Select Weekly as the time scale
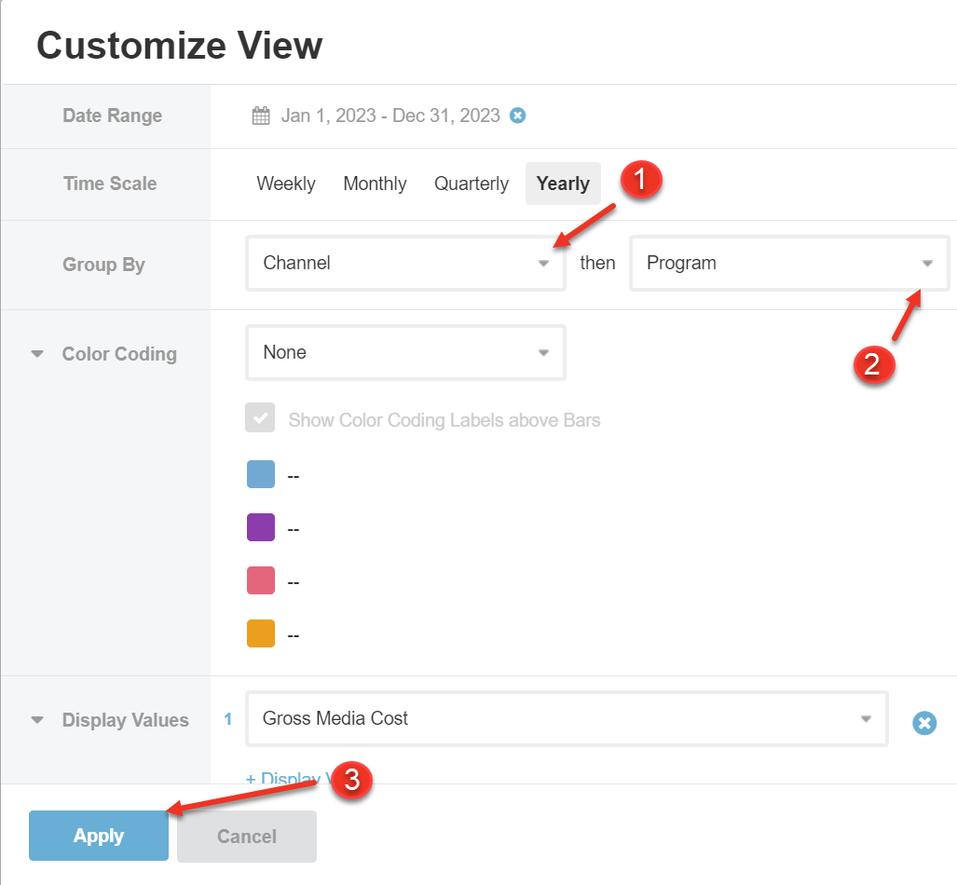The width and height of the screenshot is (957, 885). point(285,183)
